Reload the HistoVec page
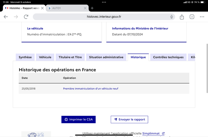Viewport: 208px width, 137px height. tap(26, 17)
